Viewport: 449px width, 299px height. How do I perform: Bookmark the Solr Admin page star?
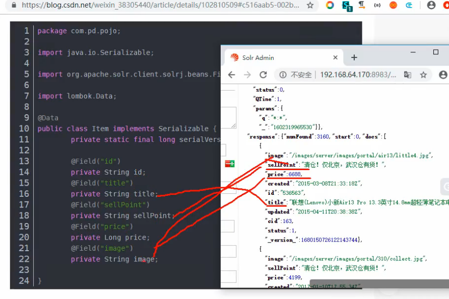point(423,75)
